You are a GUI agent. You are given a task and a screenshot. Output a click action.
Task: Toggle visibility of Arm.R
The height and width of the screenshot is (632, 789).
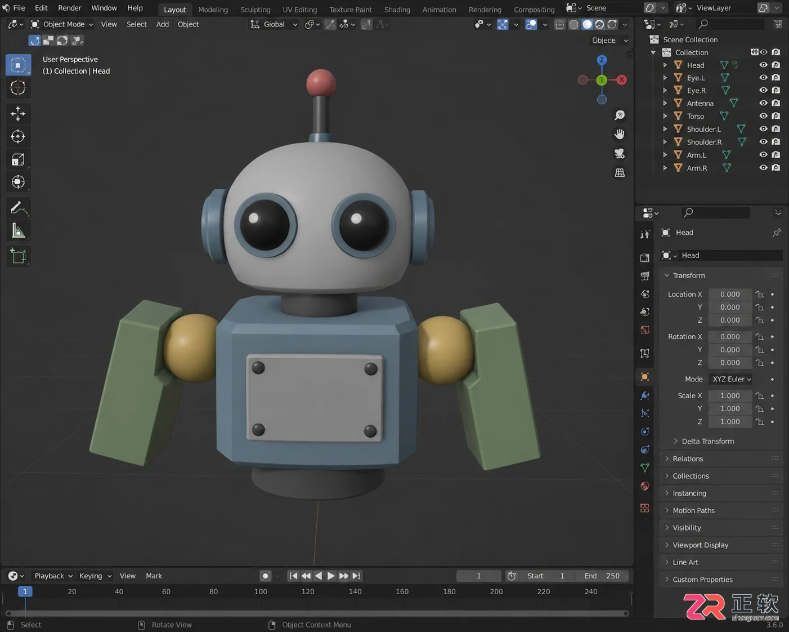pos(763,168)
